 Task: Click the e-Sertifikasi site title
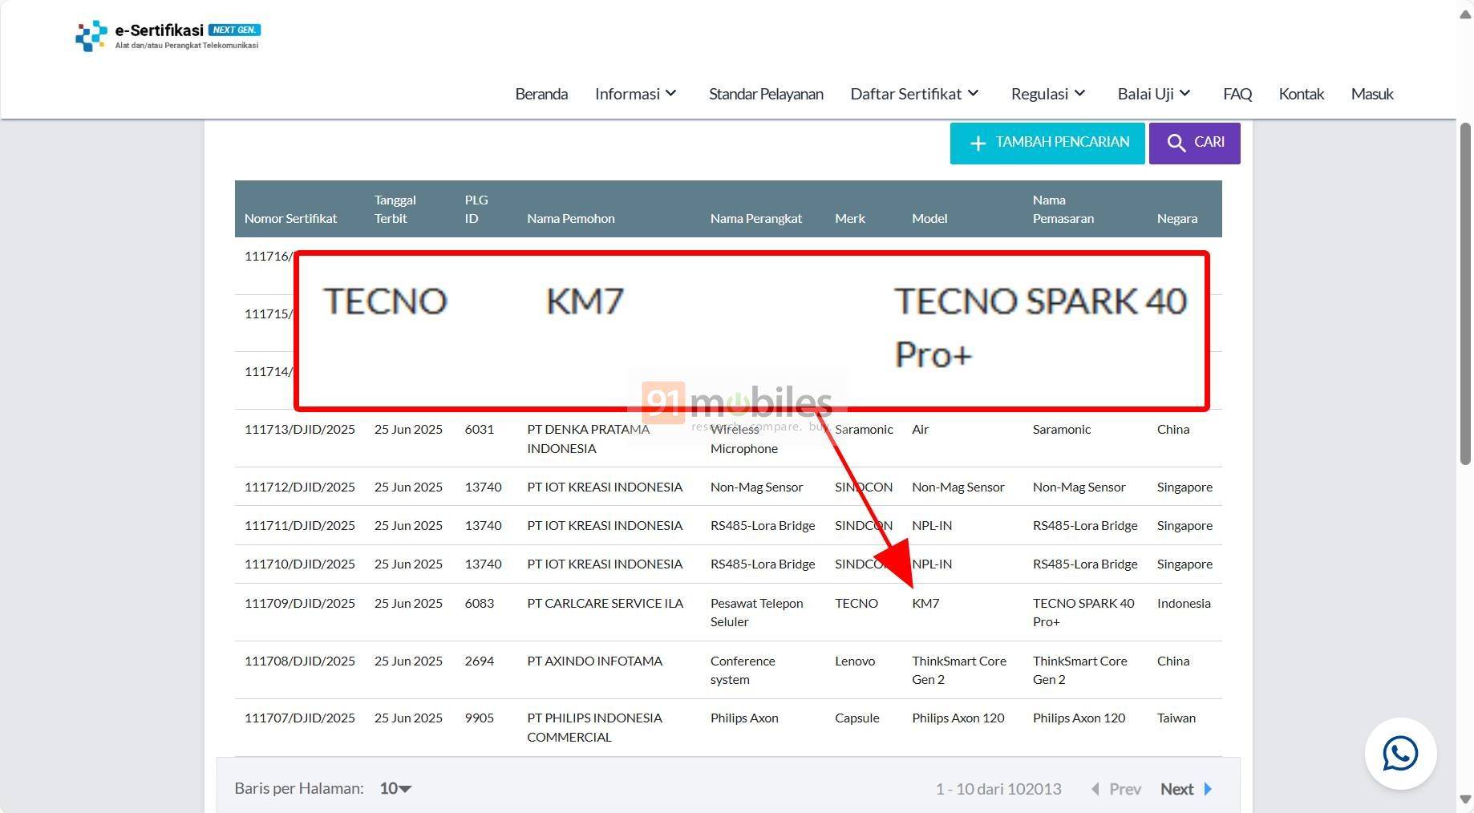(159, 30)
